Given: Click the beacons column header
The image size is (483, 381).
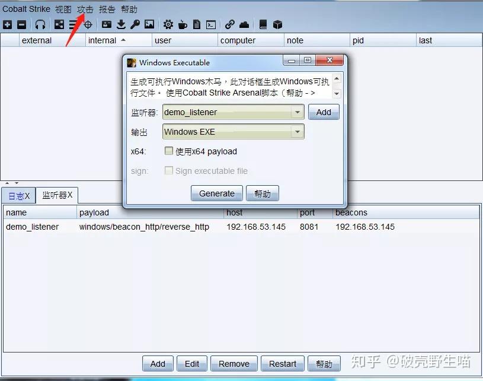Looking at the screenshot, I should point(406,212).
